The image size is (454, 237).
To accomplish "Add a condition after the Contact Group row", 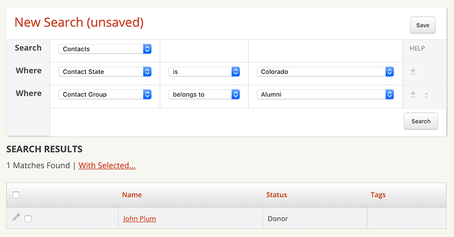I will click(413, 94).
